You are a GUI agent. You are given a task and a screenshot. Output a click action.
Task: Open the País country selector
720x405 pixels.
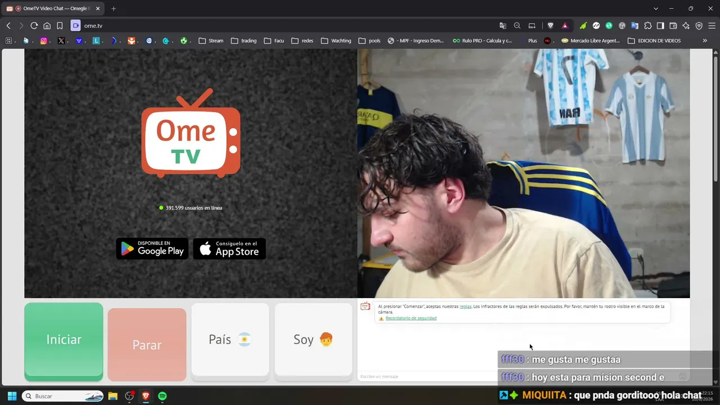230,340
